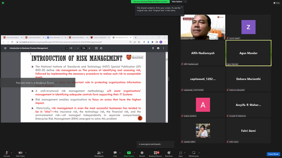The width and height of the screenshot is (282, 158).
Task: Open Whiteboards
Action: [194, 154]
